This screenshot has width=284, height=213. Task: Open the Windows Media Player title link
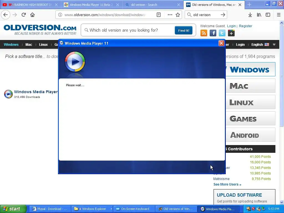[x=36, y=92]
